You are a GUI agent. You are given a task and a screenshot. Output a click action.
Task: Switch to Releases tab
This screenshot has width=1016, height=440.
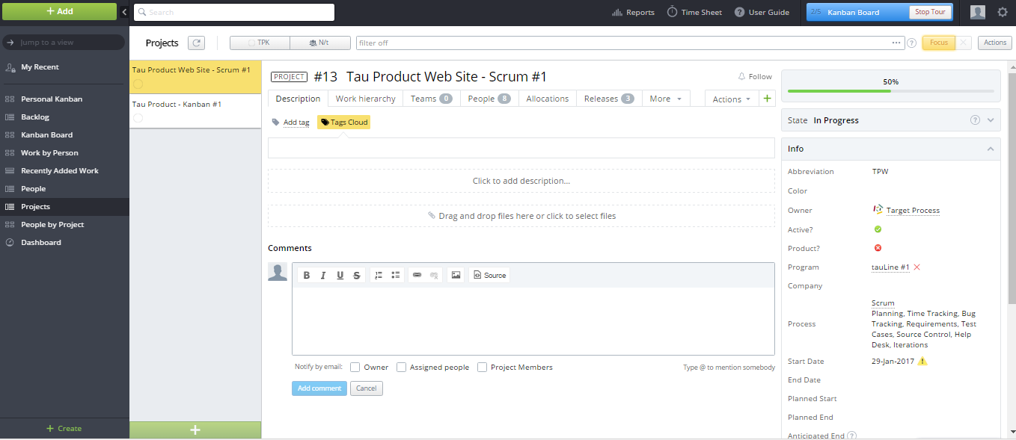609,99
